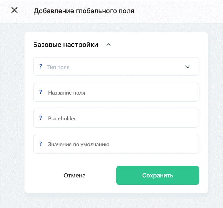Save the field with green 'Сохранить'
The height and width of the screenshot is (208, 223).
point(157,175)
